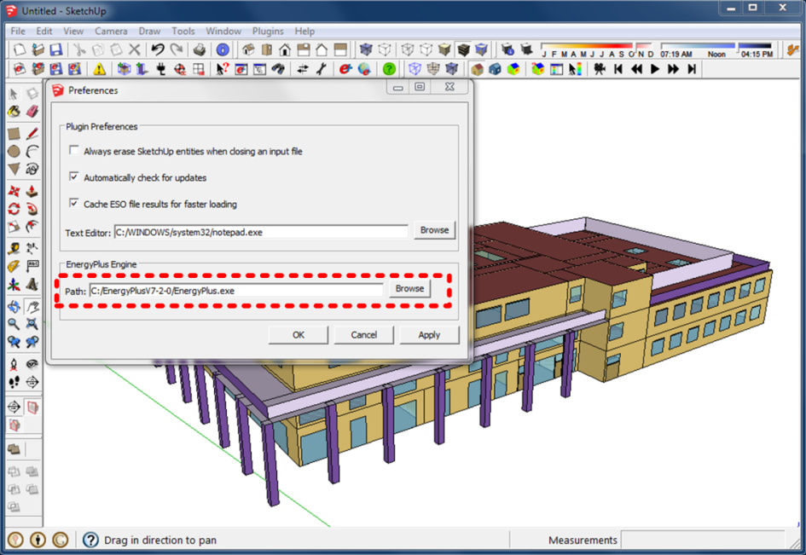The image size is (806, 555).
Task: Uncheck automatically check for updates
Action: coord(74,176)
